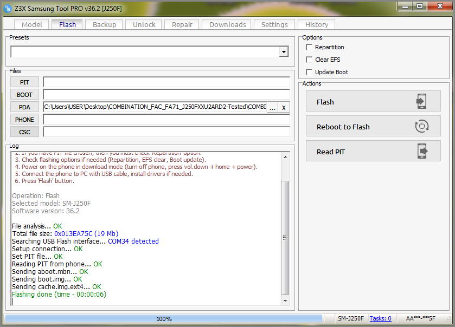Image resolution: width=455 pixels, height=327 pixels.
Task: Click the PHONE file path field
Action: pyautogui.click(x=166, y=120)
